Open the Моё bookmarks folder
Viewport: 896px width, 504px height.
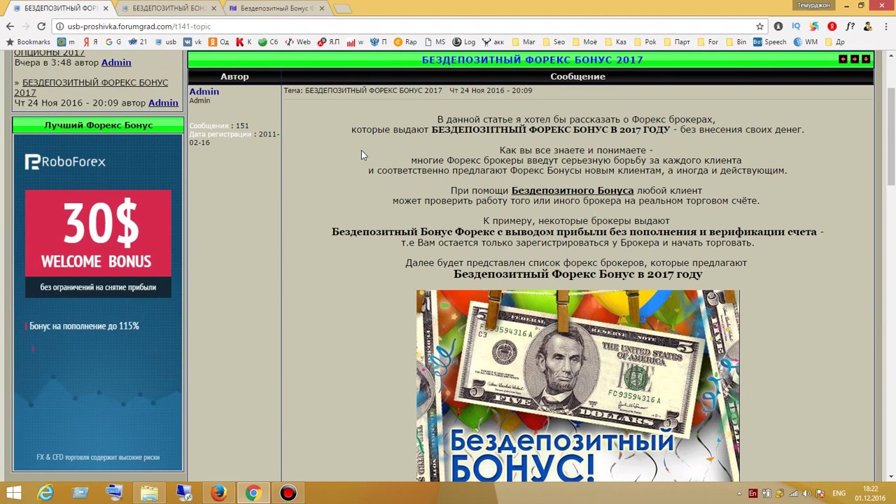click(584, 42)
